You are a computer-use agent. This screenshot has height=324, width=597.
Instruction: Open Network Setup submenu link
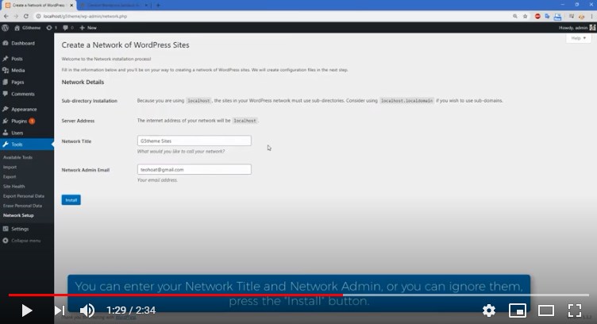pyautogui.click(x=18, y=215)
